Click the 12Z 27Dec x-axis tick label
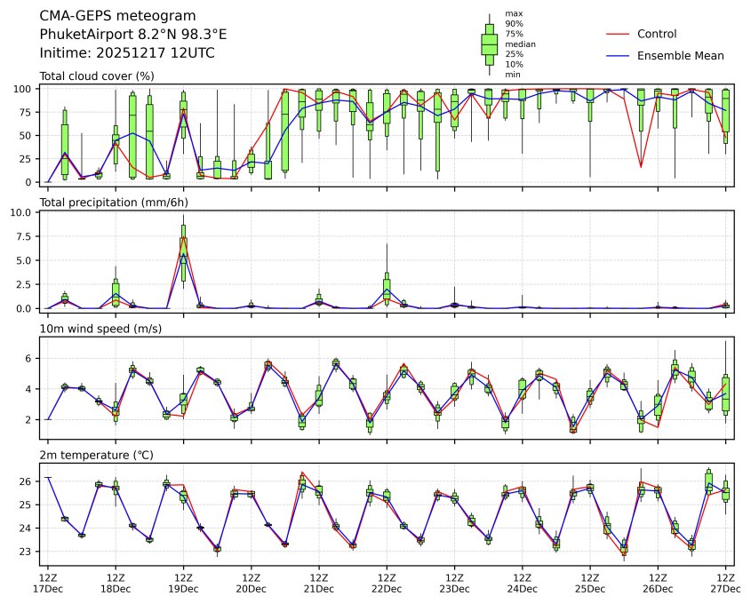Screen dimensions: 751x604 point(724,583)
